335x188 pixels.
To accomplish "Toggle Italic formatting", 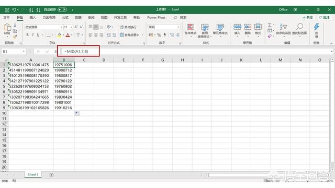I will click(x=32, y=35).
